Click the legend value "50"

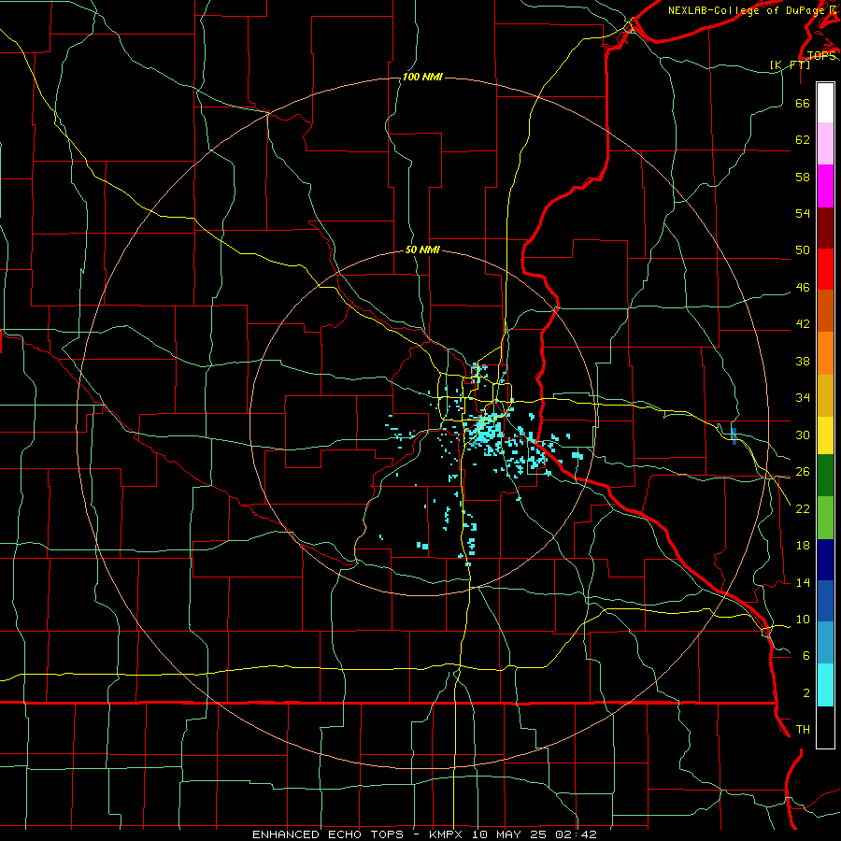[x=803, y=250]
